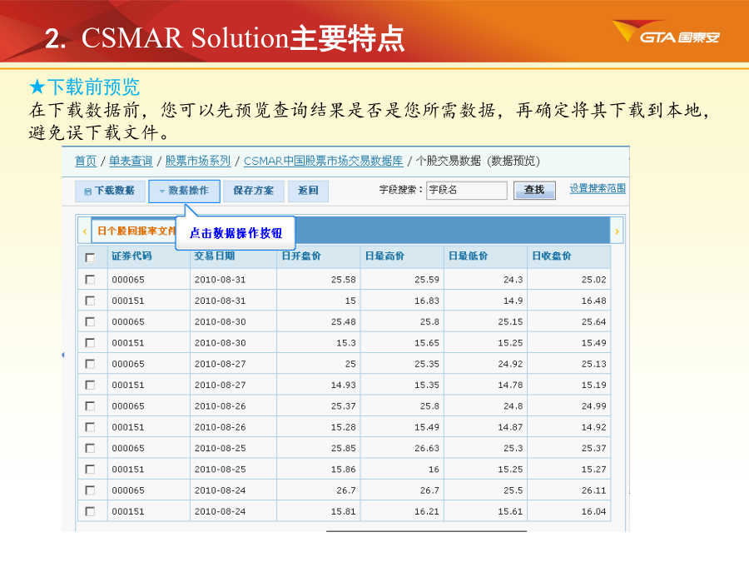Check the row 000065 dated 2010-08-26
Image resolution: width=749 pixels, height=562 pixels.
tap(90, 405)
